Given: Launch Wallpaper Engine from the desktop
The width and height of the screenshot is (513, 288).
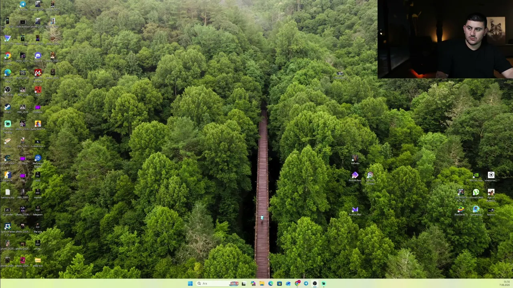Looking at the screenshot, I should click(38, 160).
